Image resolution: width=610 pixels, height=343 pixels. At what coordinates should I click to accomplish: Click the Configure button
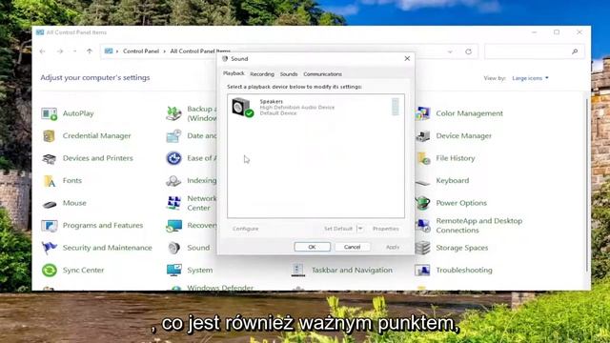[246, 229]
